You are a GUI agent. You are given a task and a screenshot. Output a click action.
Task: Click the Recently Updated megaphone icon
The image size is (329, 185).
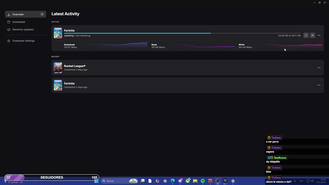coord(9,30)
